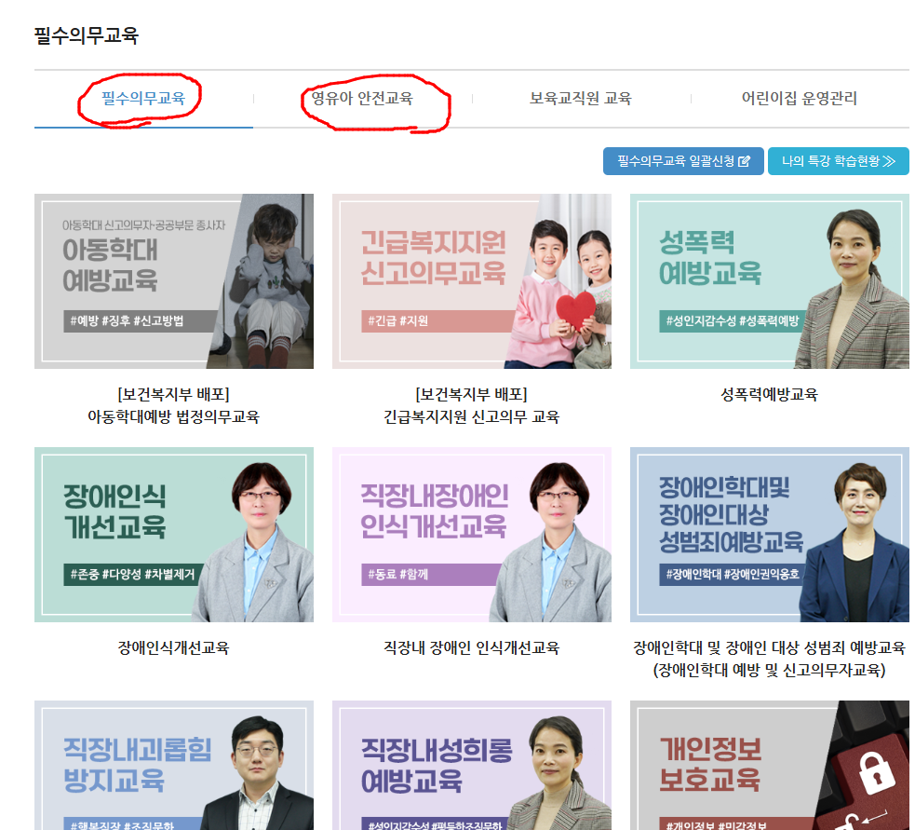This screenshot has width=915, height=830.
Task: Click the 필수의무교육 일괄신청 button
Action: coord(683,161)
